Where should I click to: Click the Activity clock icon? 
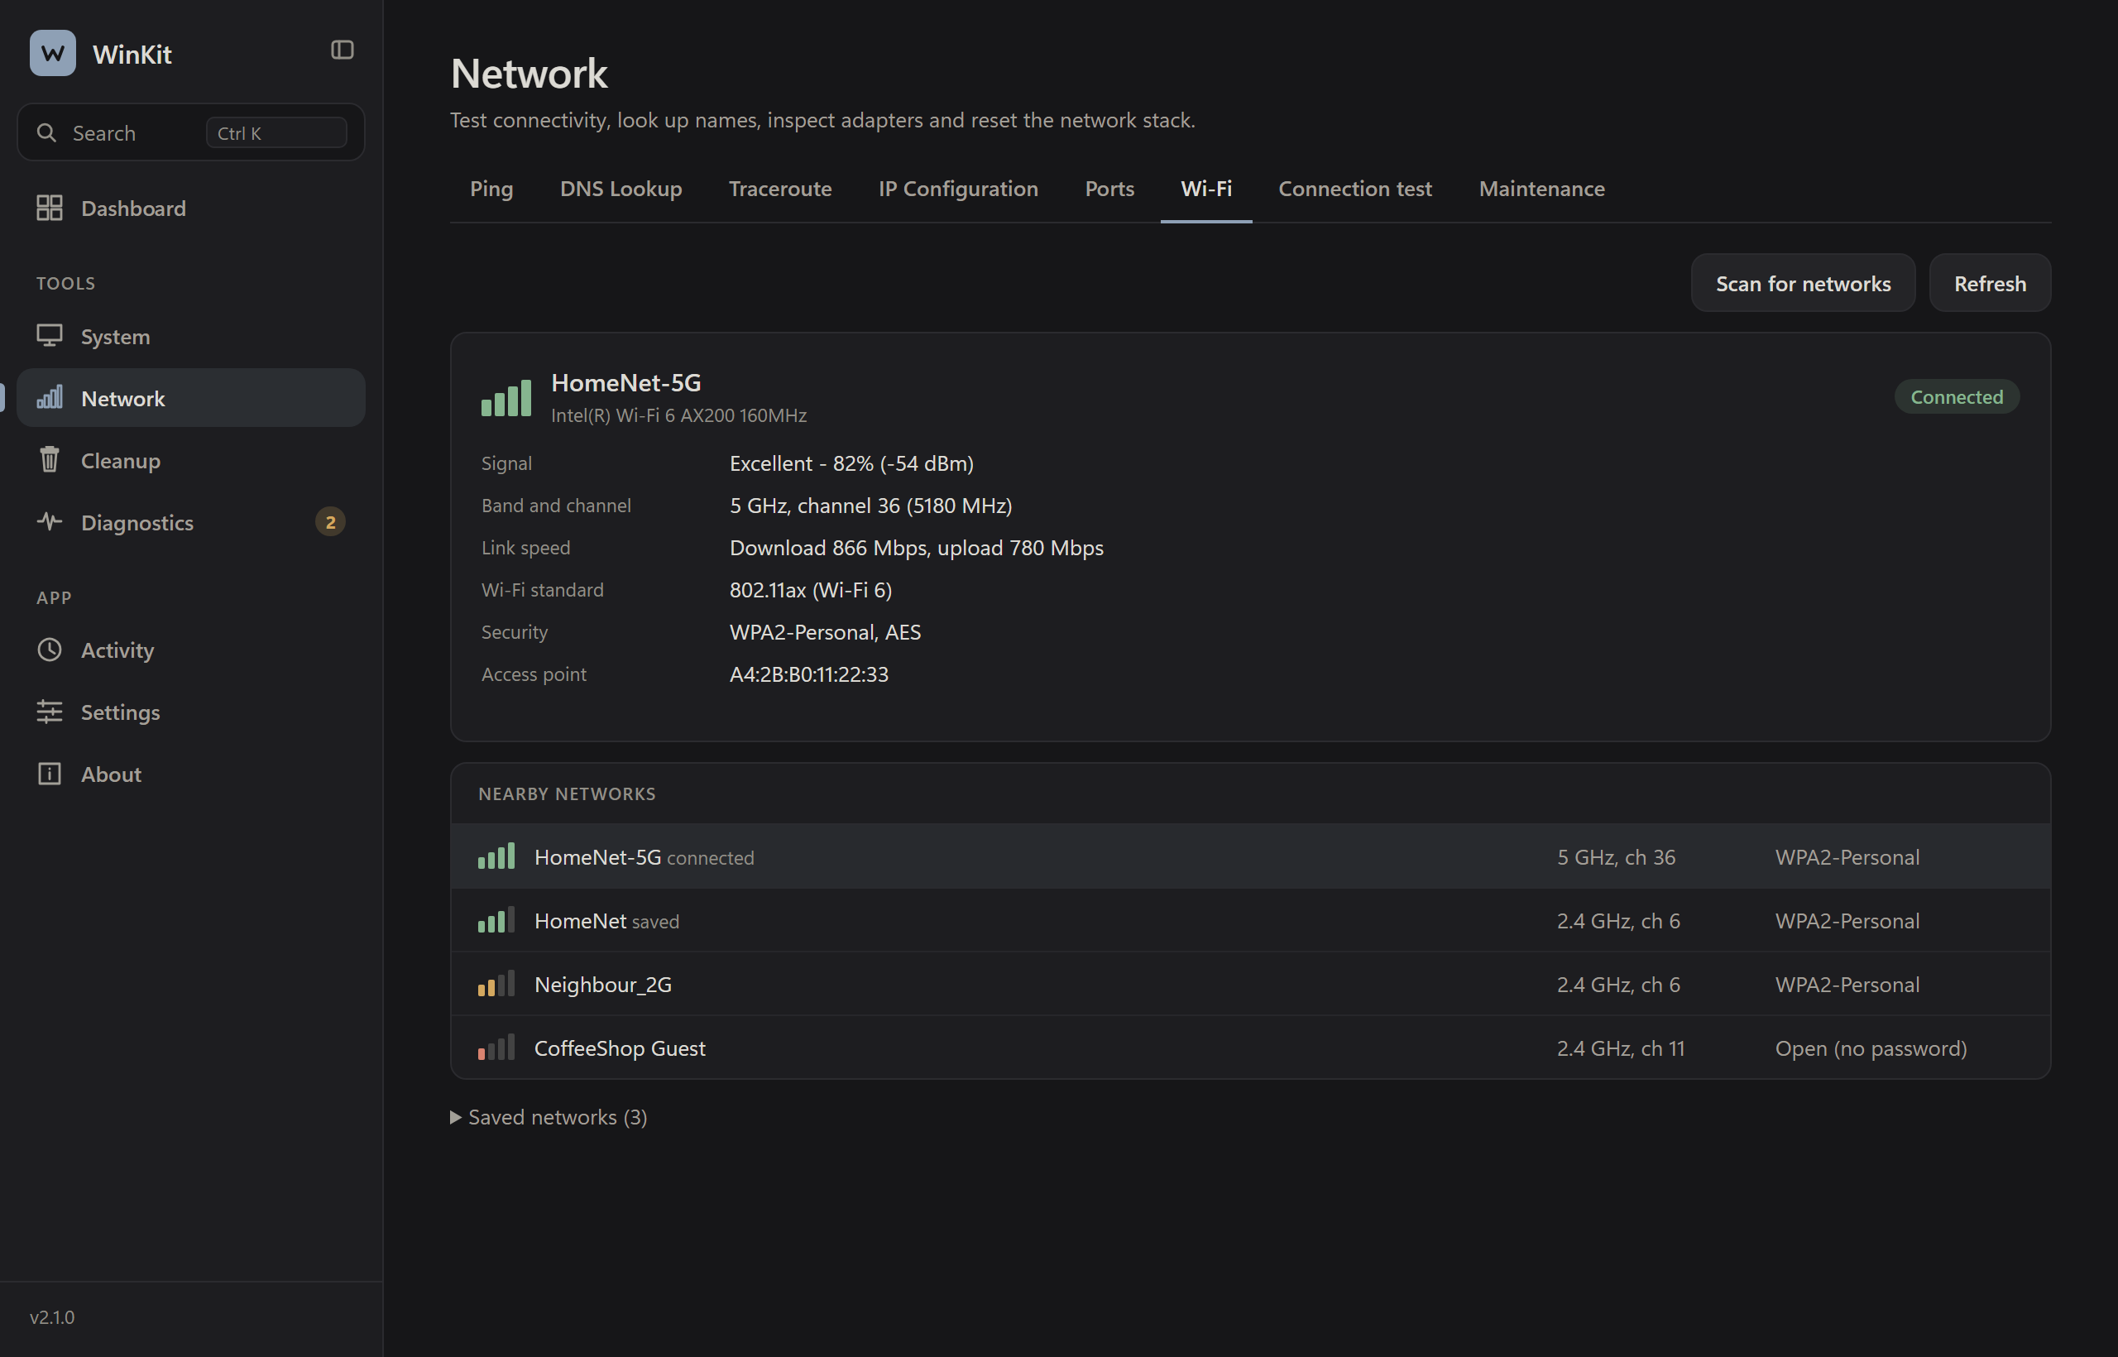(50, 650)
